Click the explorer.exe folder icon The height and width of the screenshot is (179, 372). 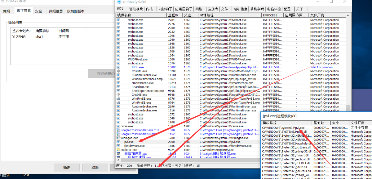point(118,150)
